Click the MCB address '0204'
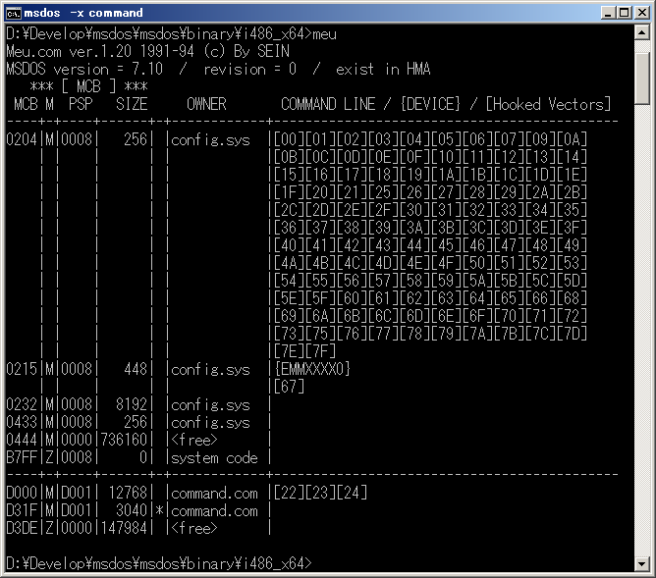656x578 pixels. pyautogui.click(x=22, y=139)
